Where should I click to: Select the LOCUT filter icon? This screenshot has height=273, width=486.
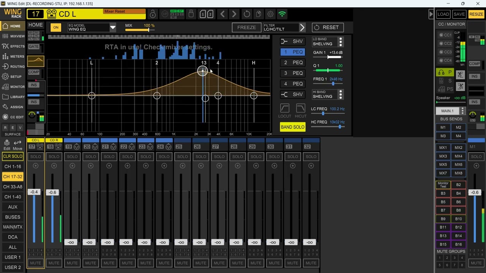pos(285,108)
